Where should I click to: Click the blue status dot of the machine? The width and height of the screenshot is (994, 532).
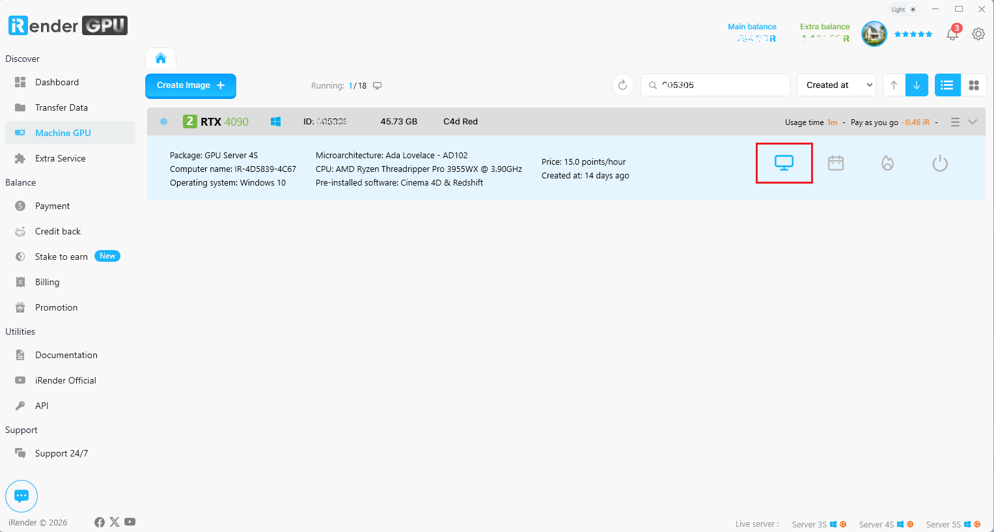[x=164, y=122]
